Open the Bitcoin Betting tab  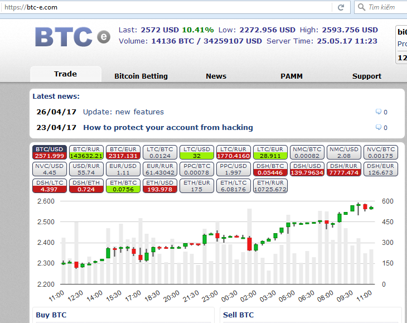[141, 76]
